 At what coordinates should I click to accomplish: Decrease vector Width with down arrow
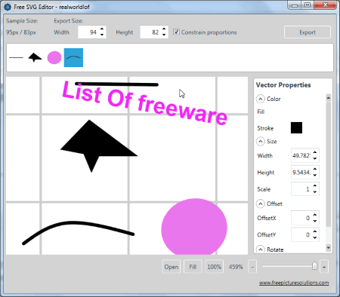tap(315, 158)
